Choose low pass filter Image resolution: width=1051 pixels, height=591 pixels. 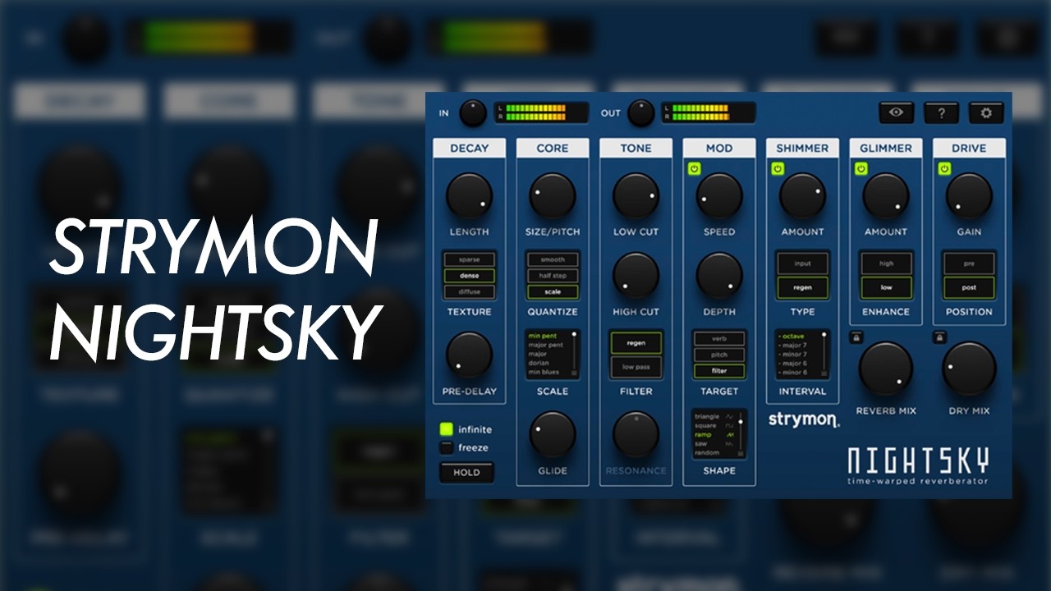(x=636, y=367)
